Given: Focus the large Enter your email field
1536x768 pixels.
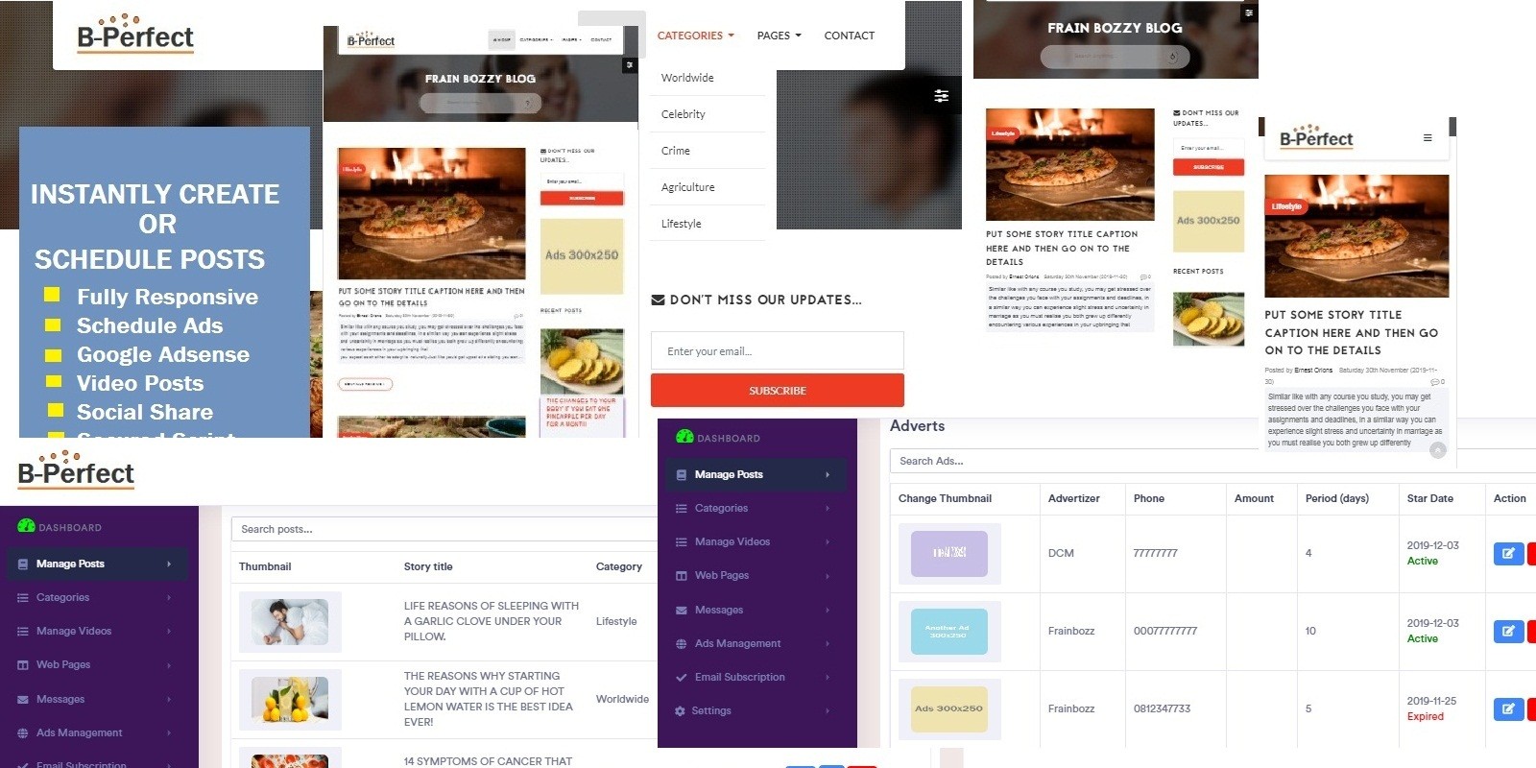Looking at the screenshot, I should (778, 351).
